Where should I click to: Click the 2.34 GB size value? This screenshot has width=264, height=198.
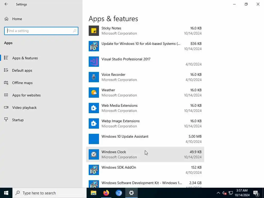tap(195, 183)
